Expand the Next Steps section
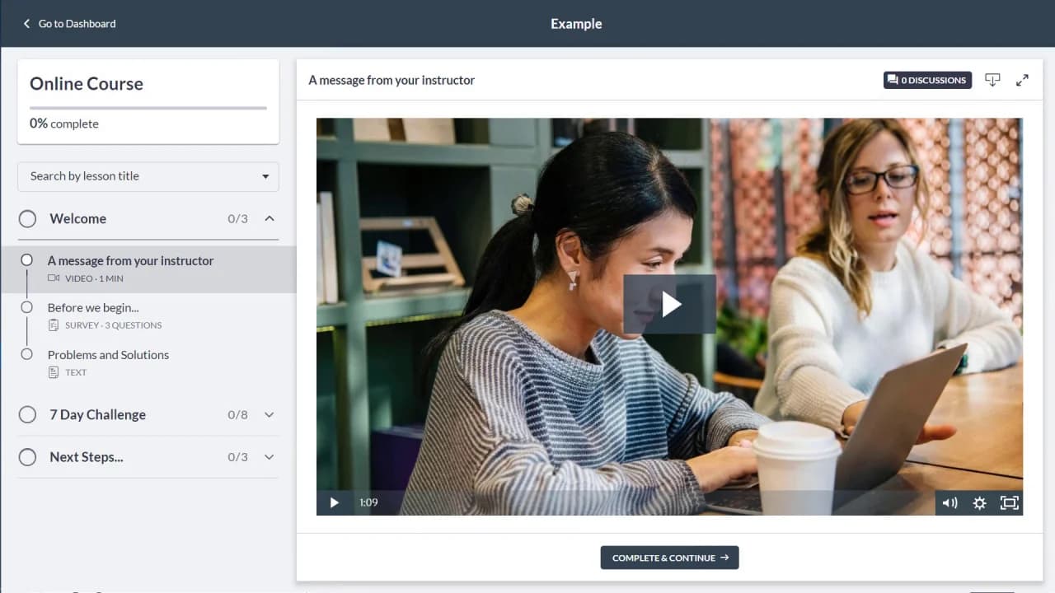 coord(269,457)
